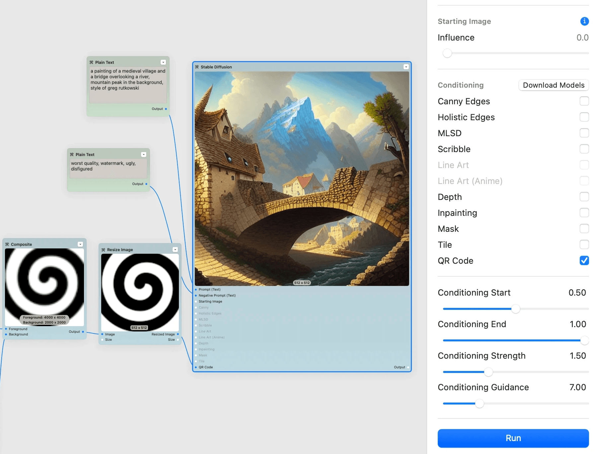
Task: Click the Influence value 0.0
Action: [582, 38]
